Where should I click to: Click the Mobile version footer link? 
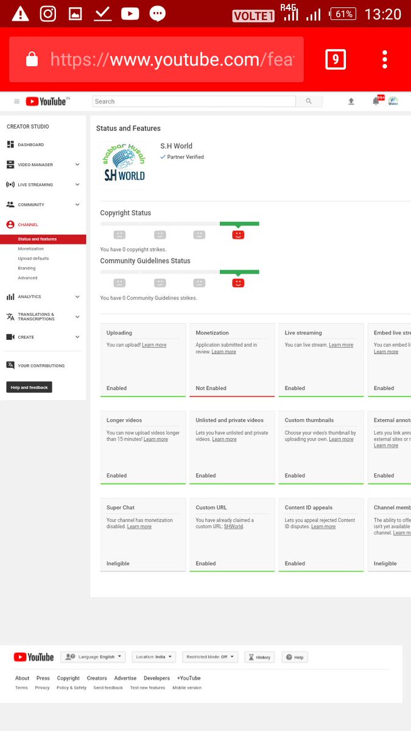tap(187, 688)
